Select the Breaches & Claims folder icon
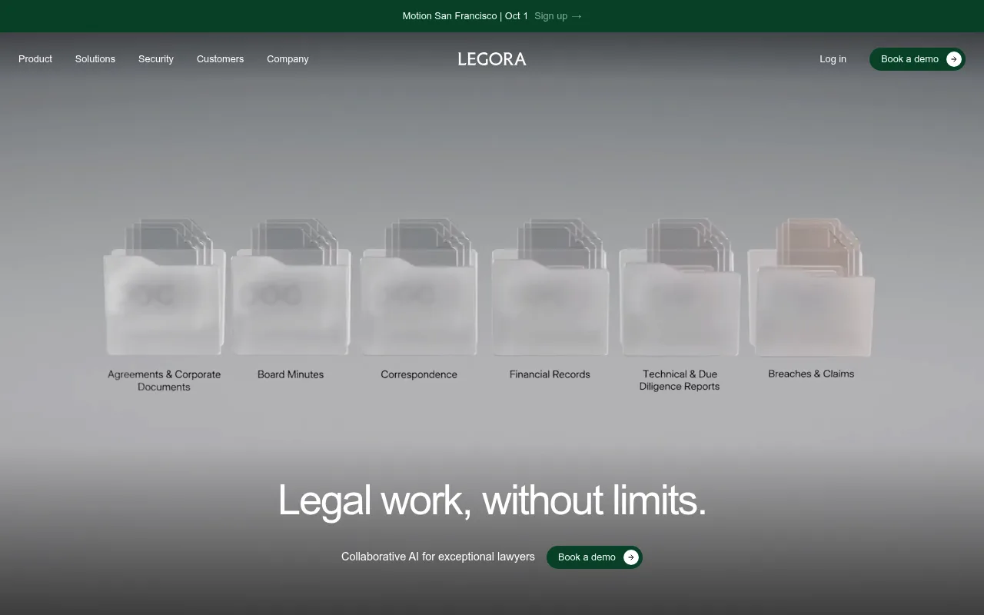Image resolution: width=984 pixels, height=615 pixels. click(x=811, y=287)
